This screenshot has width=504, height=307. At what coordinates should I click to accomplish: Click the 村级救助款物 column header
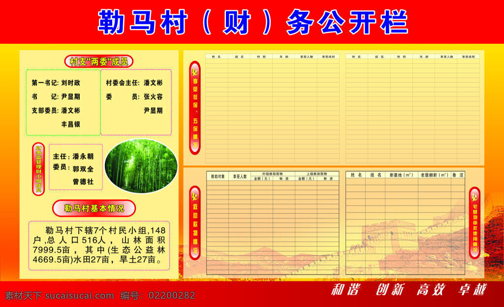[273, 174]
